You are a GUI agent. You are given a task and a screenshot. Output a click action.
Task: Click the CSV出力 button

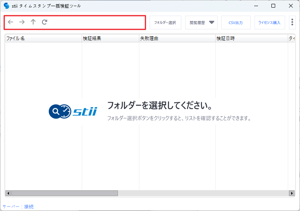click(x=236, y=23)
